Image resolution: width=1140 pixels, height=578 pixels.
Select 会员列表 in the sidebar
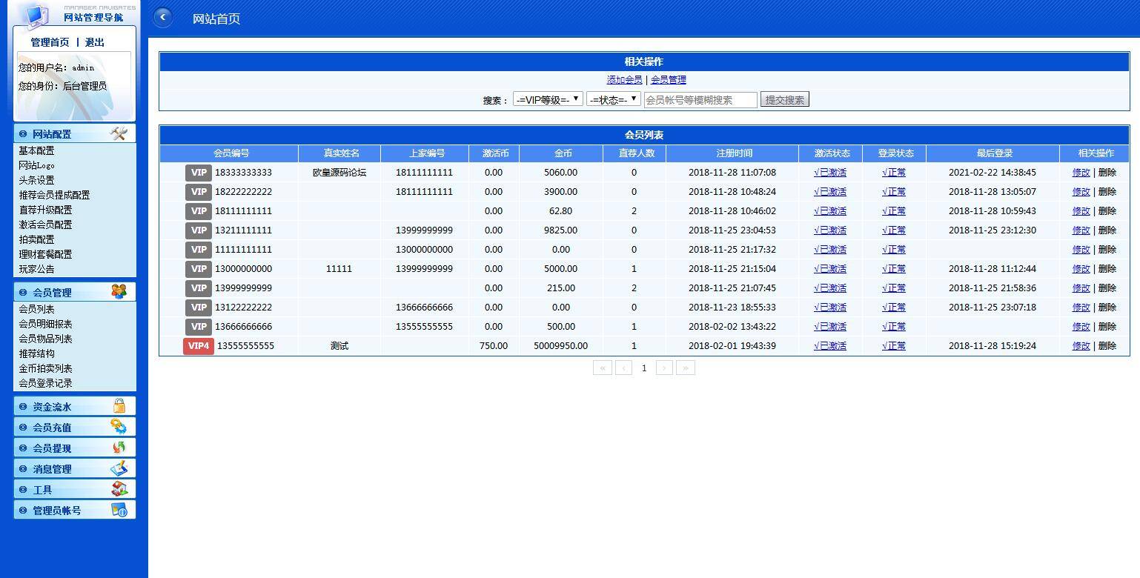tap(35, 309)
